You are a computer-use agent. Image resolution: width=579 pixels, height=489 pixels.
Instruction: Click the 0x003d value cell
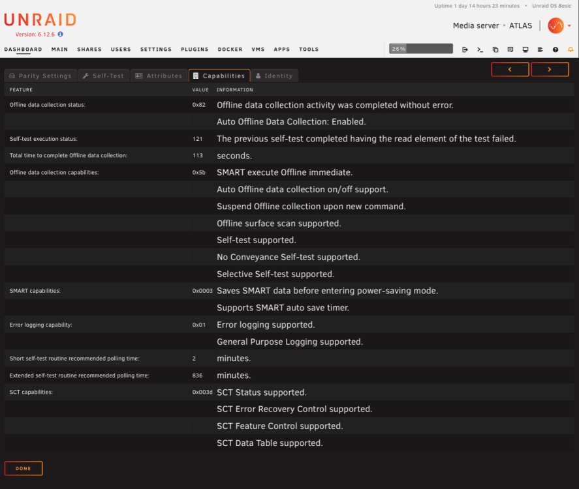(202, 392)
